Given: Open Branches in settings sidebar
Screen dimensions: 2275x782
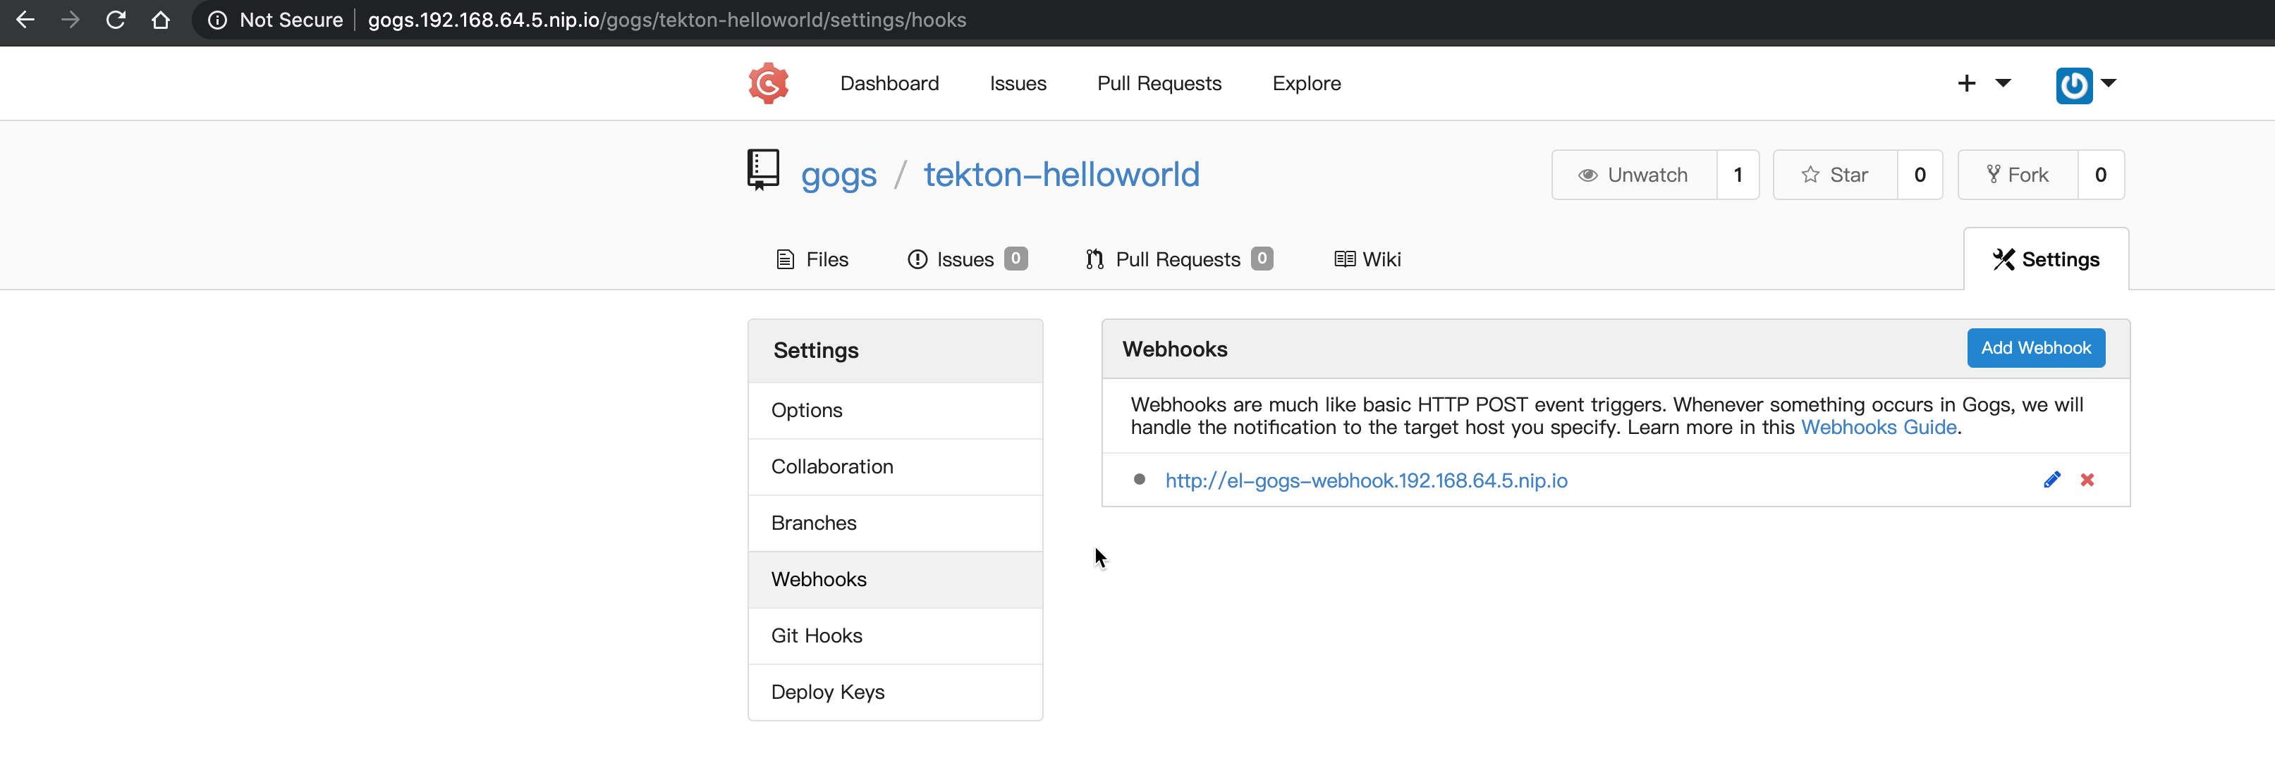Looking at the screenshot, I should [896, 523].
